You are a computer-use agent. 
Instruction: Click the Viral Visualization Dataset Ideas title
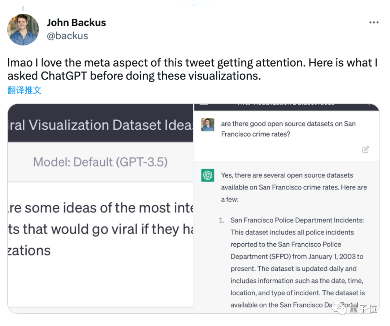coord(100,125)
